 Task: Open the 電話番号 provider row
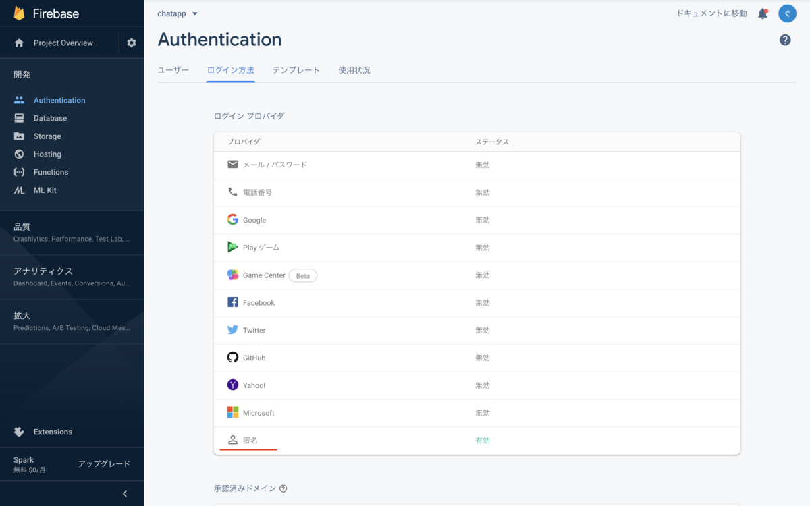coord(477,192)
